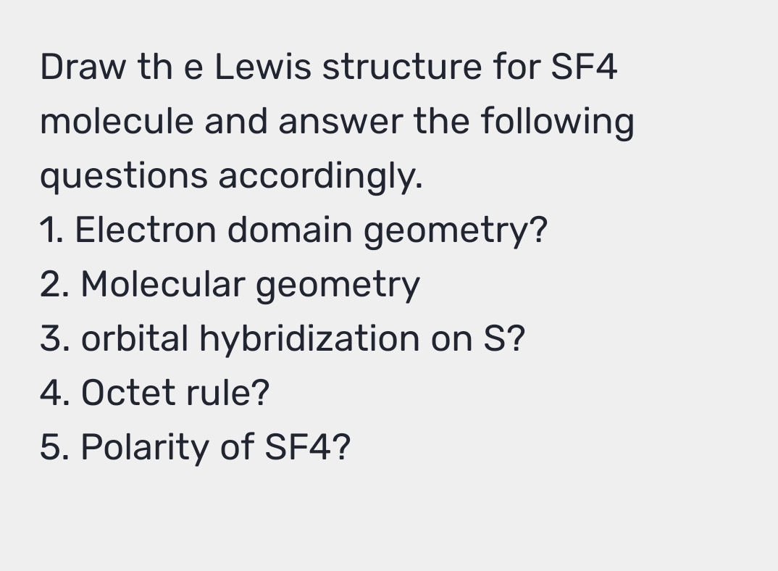This screenshot has height=571, width=778.
Task: Click question 1 'Electron domain geometry?'
Action: [293, 231]
